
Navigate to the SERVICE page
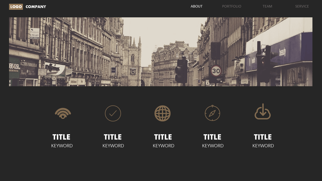coord(302,6)
